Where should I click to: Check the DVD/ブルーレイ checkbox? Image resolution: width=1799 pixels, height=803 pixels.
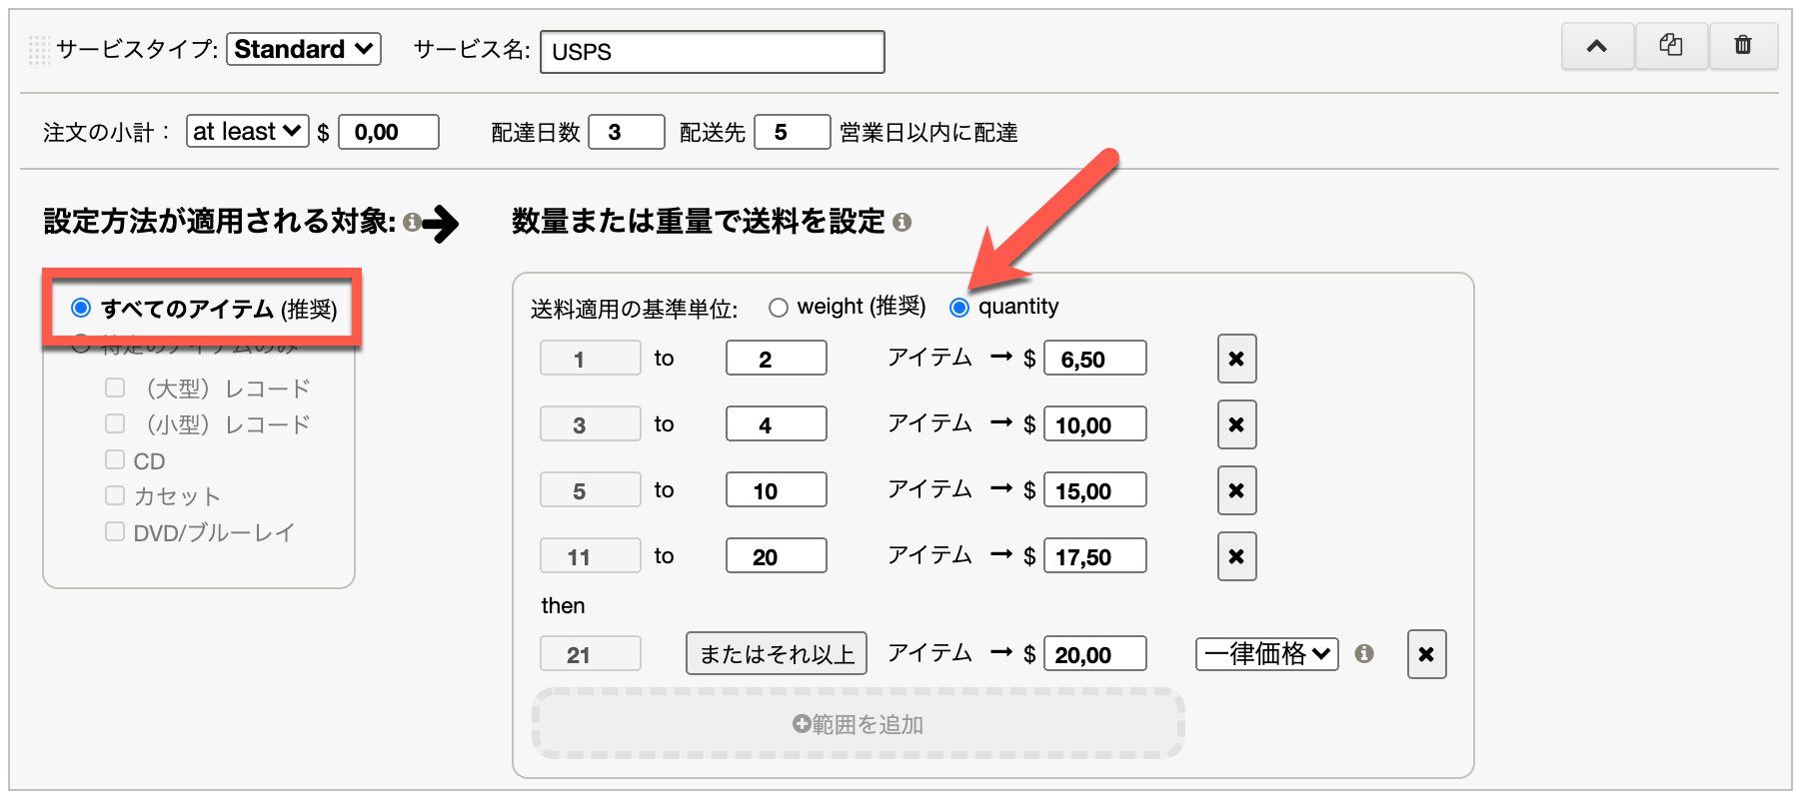click(x=115, y=531)
